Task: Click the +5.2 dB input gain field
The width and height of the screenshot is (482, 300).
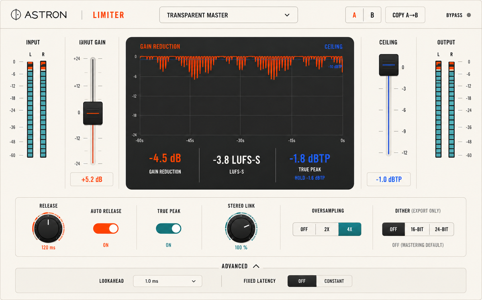Action: click(92, 179)
